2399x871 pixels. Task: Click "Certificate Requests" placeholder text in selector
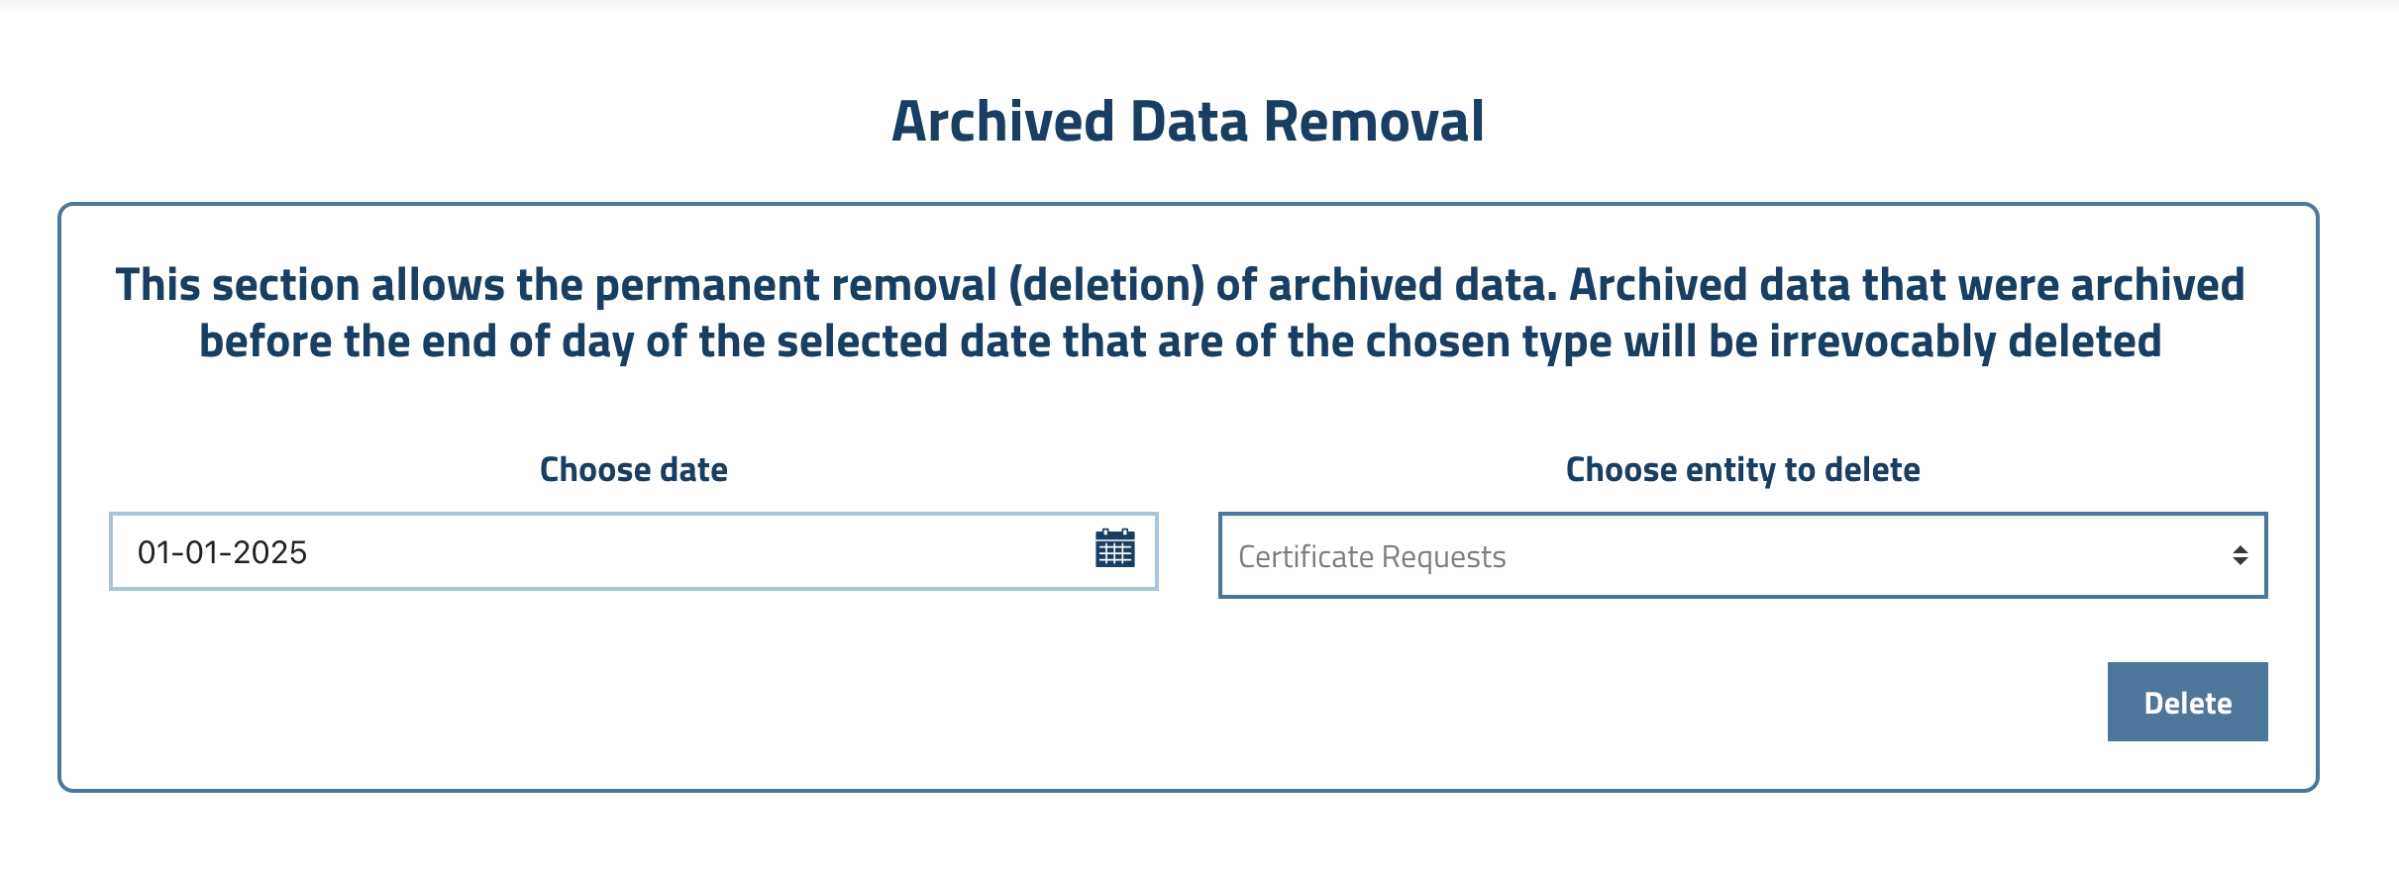click(x=1372, y=557)
